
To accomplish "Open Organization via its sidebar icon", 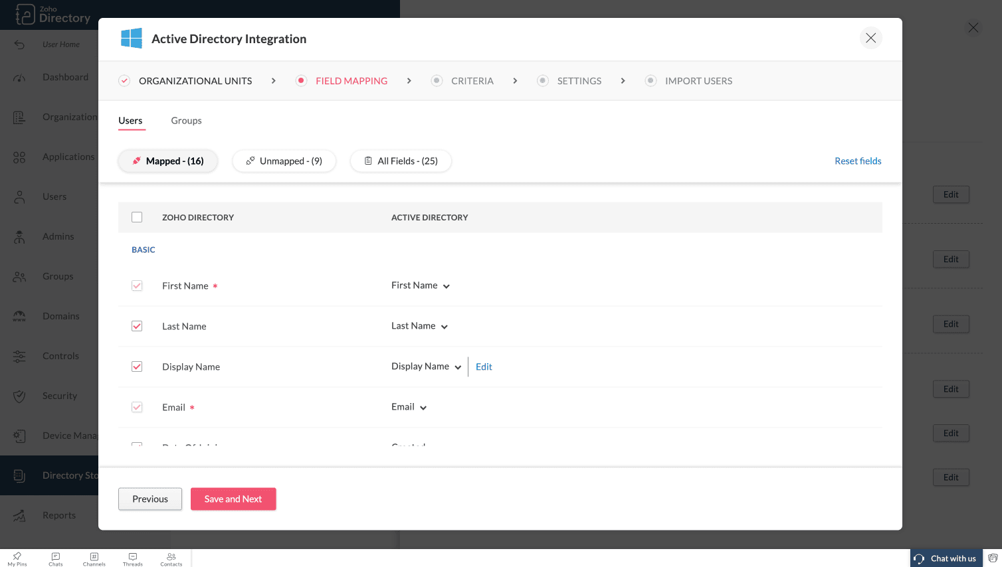I will [19, 118].
